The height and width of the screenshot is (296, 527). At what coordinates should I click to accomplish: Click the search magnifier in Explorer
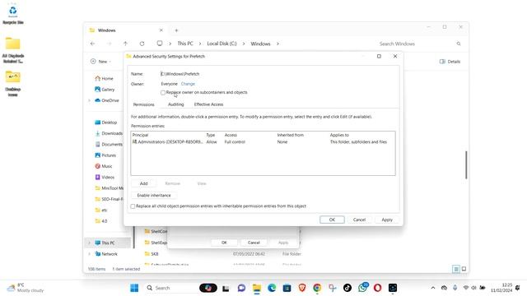(x=459, y=44)
